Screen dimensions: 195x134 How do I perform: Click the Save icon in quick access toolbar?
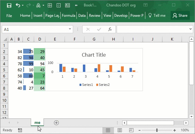coord(9,5)
